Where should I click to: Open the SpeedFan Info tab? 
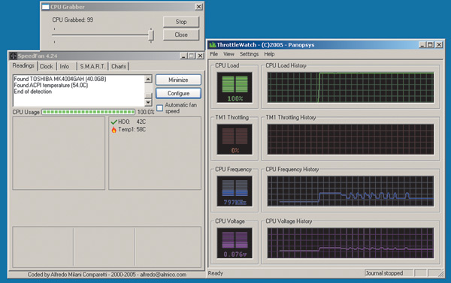click(65, 66)
